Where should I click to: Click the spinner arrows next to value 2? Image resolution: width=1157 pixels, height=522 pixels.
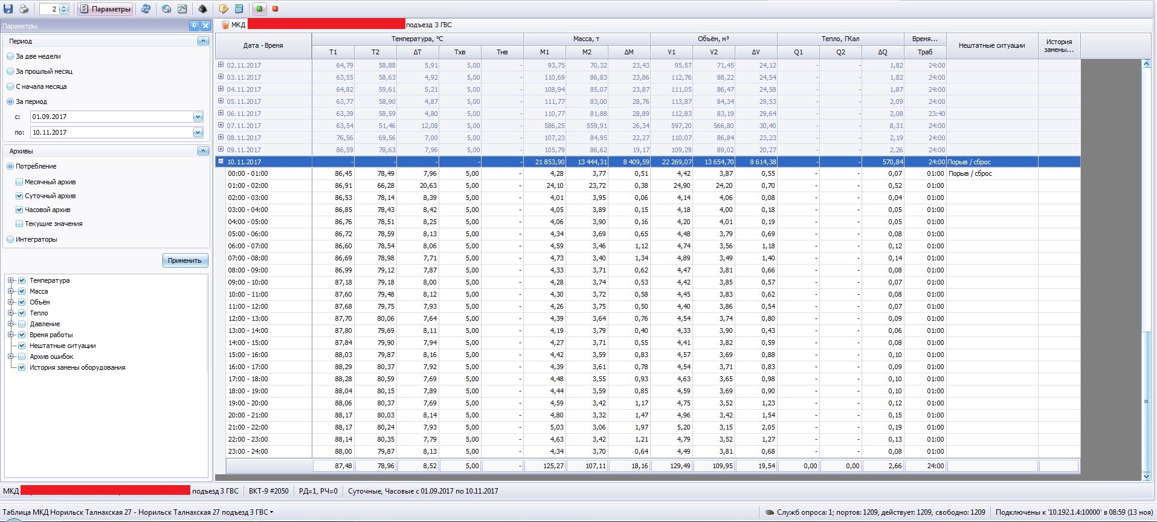tap(64, 9)
